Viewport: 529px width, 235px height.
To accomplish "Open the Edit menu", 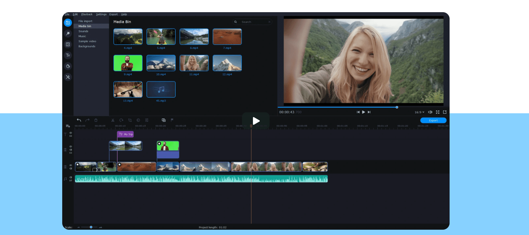I will point(75,14).
